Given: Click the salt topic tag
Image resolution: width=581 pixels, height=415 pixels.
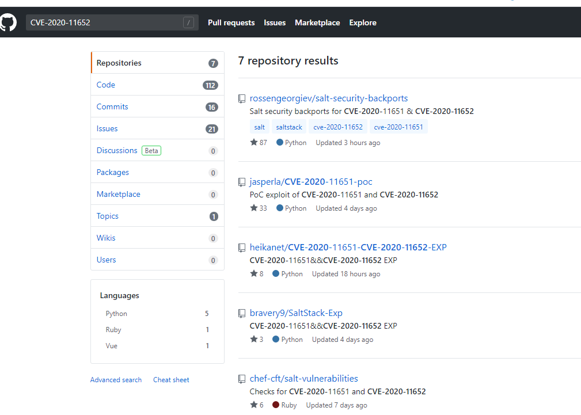Looking at the screenshot, I should [259, 127].
